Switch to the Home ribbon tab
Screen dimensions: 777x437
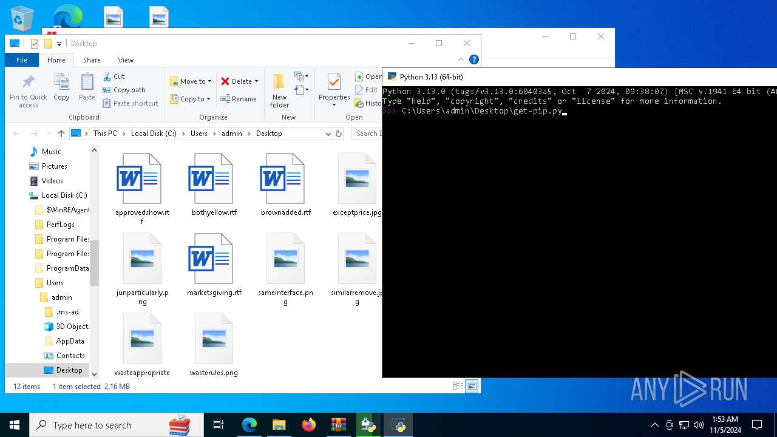coord(56,60)
